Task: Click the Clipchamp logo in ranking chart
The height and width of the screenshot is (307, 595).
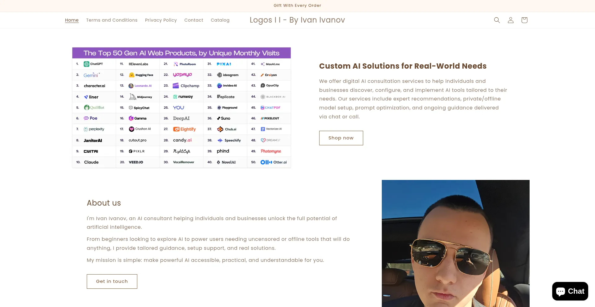Action: coord(186,86)
